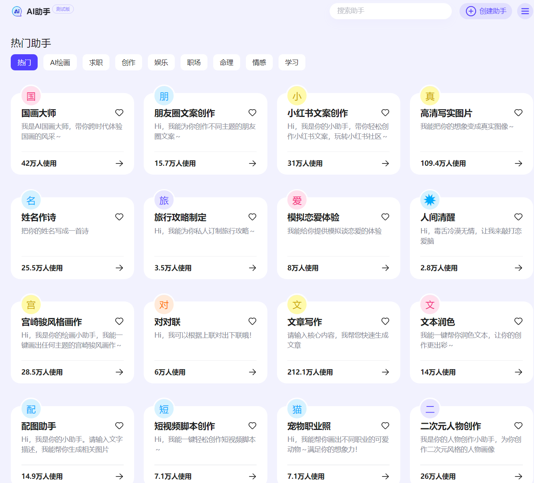This screenshot has width=534, height=483.
Task: Switch to the 职场 category tab
Action: [x=194, y=62]
